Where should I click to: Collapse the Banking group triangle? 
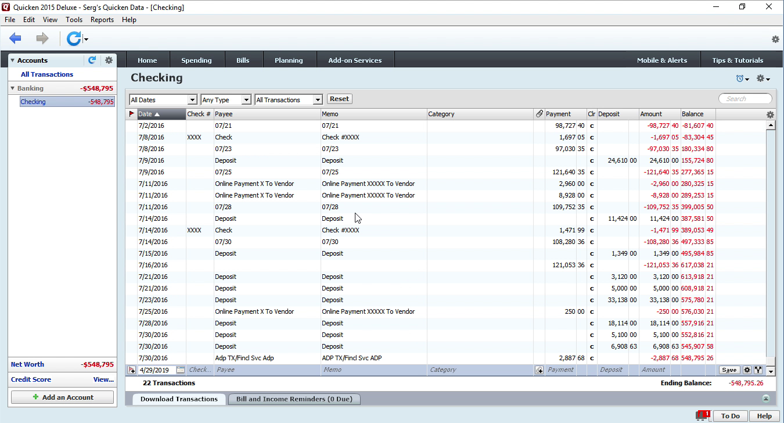(13, 88)
